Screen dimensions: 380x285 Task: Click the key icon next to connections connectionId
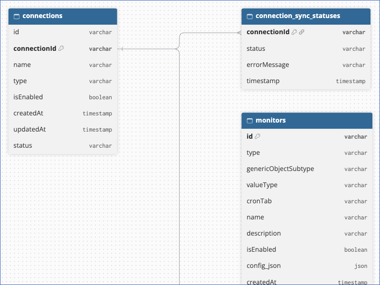pyautogui.click(x=61, y=48)
